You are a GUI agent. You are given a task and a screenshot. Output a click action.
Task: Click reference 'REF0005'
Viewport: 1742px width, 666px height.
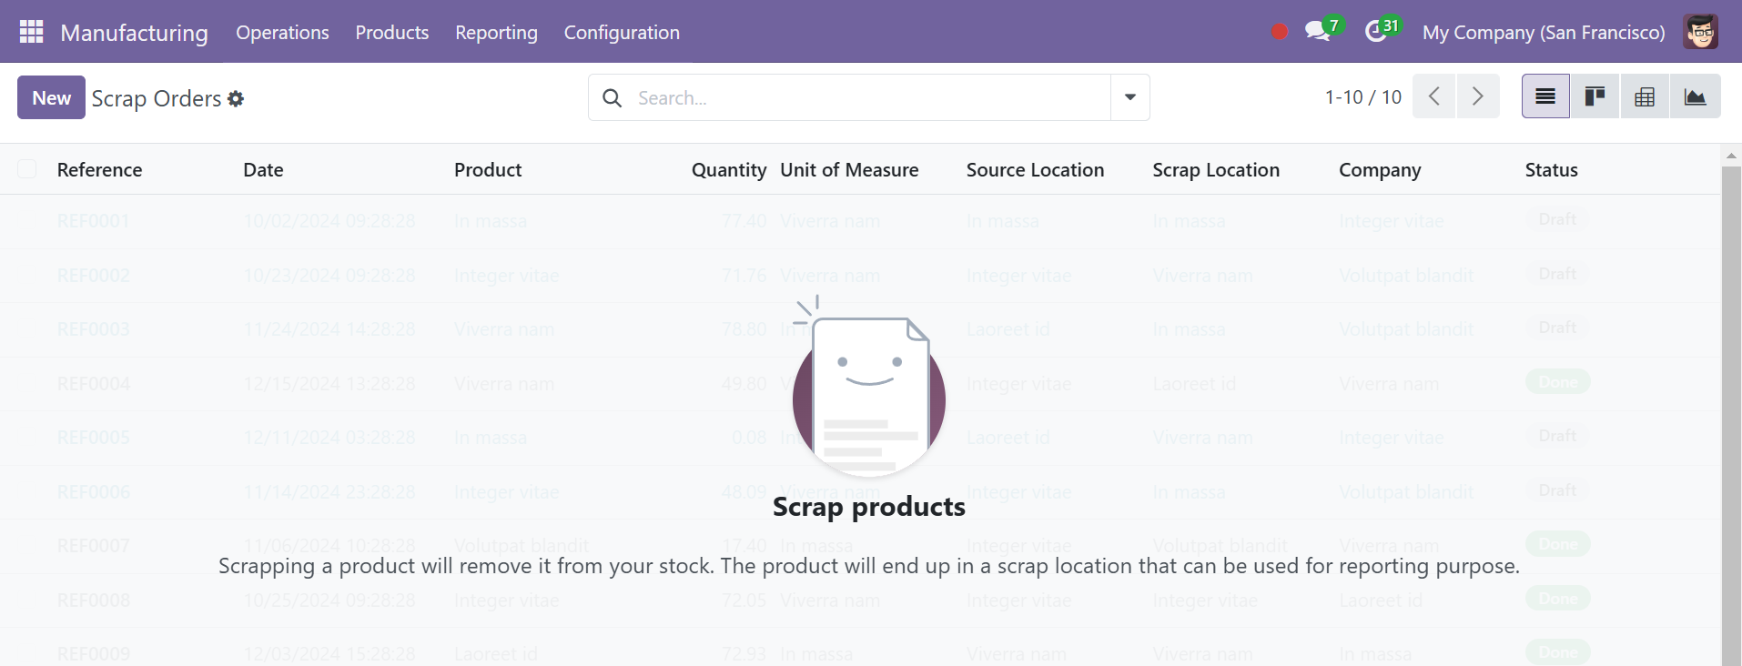tap(93, 438)
